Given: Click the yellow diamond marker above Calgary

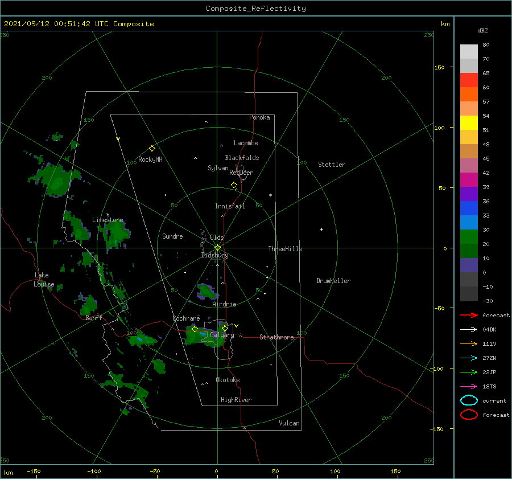Looking at the screenshot, I should point(225,328).
